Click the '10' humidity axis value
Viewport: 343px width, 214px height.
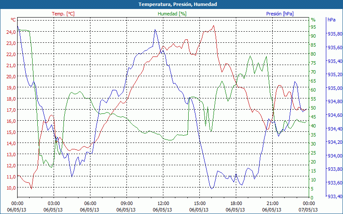click(313, 180)
